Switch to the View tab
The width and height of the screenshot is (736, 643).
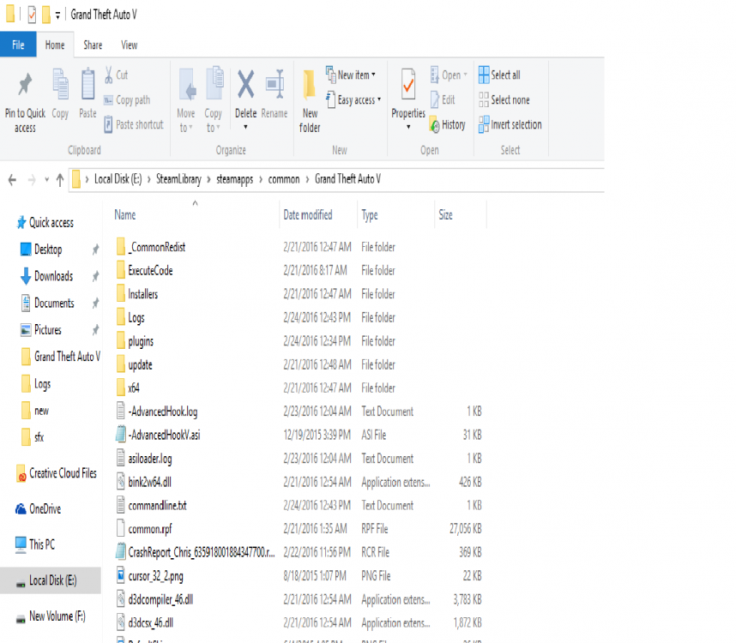pos(129,45)
